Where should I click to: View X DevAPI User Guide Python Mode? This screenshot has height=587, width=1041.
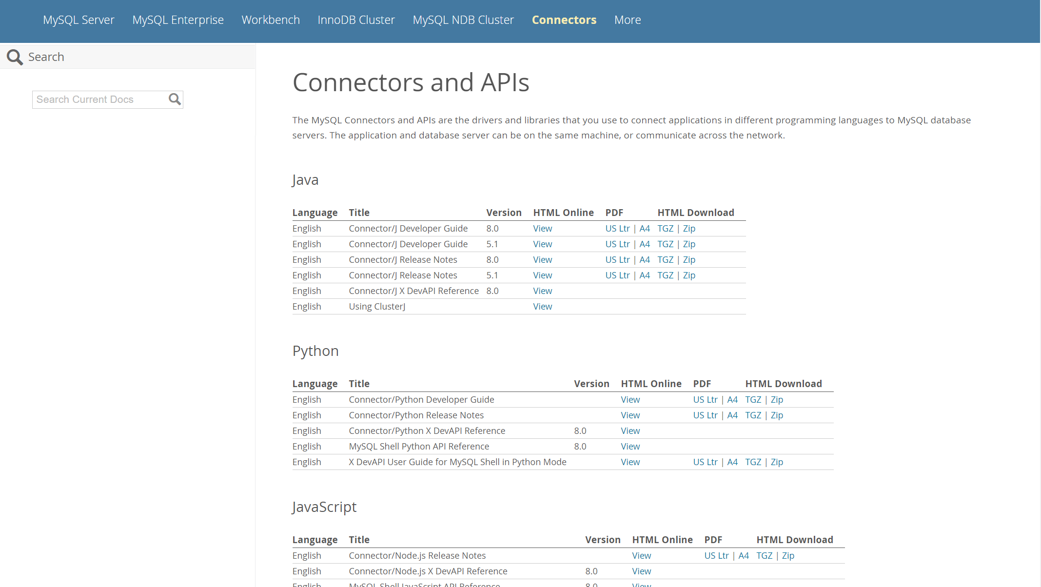629,462
